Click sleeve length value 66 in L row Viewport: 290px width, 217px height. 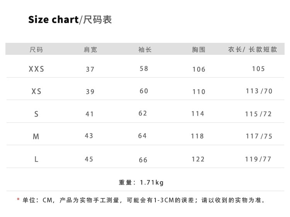(x=143, y=160)
